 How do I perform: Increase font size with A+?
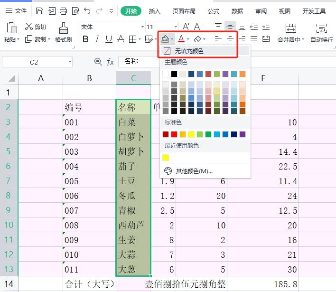(186, 27)
